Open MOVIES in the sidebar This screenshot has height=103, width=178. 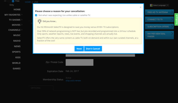[x=16, y=25]
